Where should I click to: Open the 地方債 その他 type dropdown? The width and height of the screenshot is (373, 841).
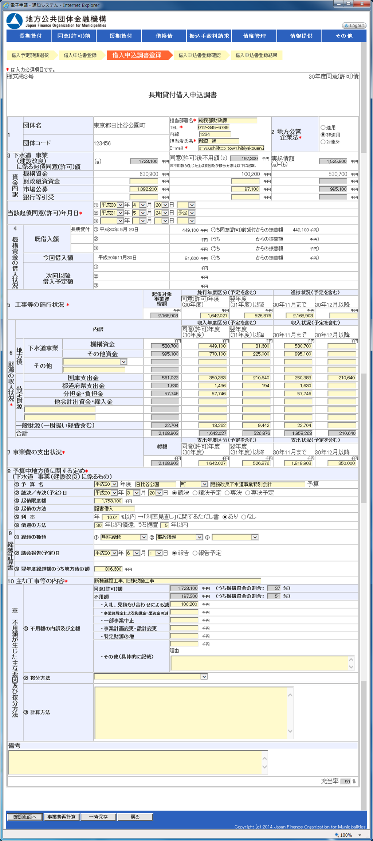tap(95, 362)
